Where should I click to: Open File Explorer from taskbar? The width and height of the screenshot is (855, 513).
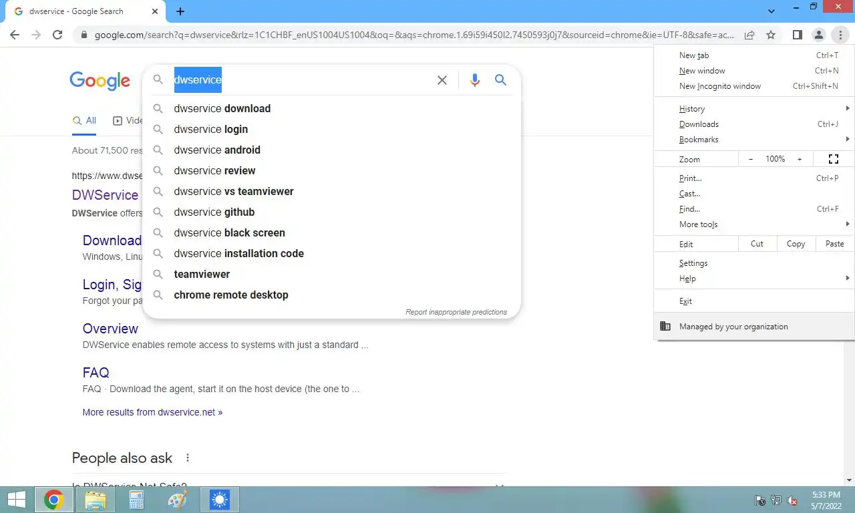click(x=96, y=500)
